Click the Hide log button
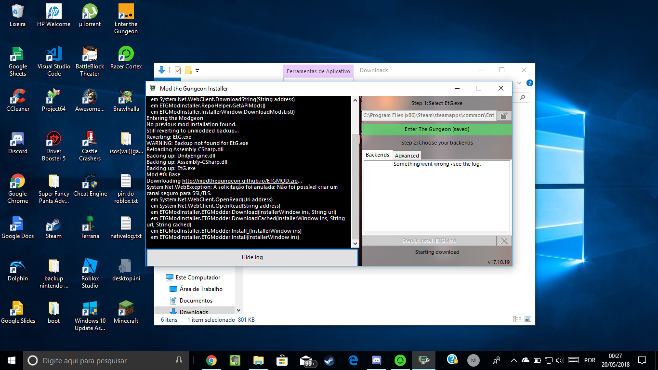Screen dimensions: 658x370 click(252, 257)
